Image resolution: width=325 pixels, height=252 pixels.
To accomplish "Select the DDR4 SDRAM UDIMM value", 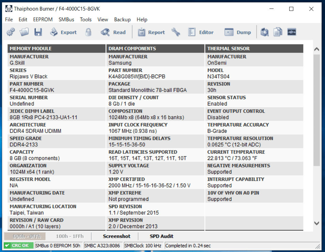I will click(35, 131).
